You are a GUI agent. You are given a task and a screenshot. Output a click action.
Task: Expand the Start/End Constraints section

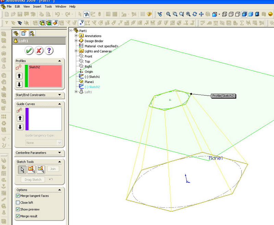coord(60,95)
